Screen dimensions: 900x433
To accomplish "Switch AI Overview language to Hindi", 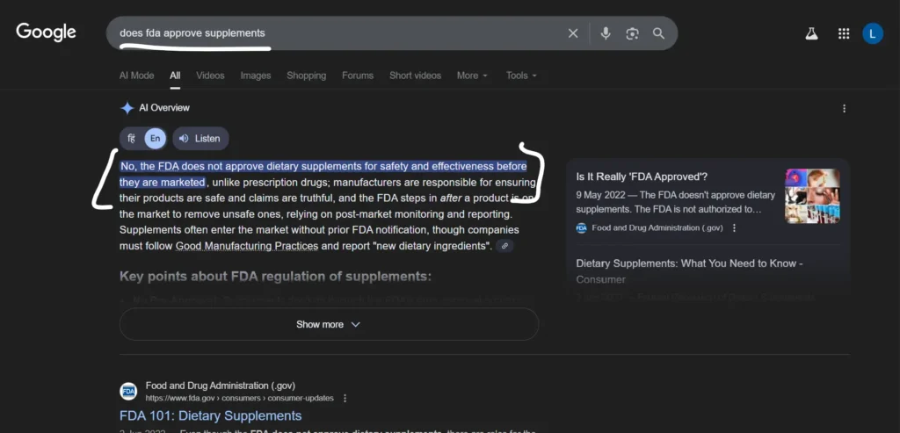I will pyautogui.click(x=132, y=138).
